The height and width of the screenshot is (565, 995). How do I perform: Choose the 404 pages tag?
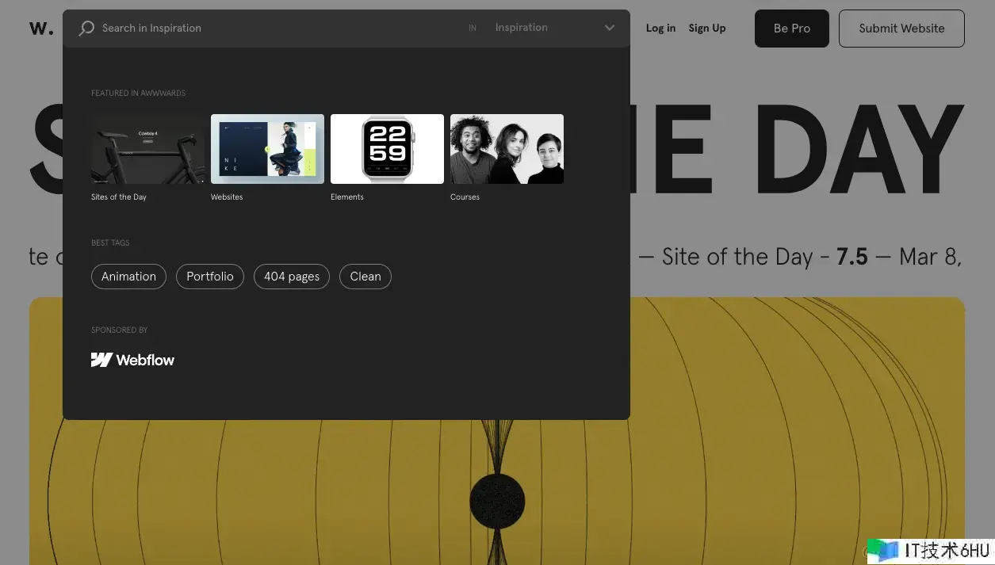[291, 277]
